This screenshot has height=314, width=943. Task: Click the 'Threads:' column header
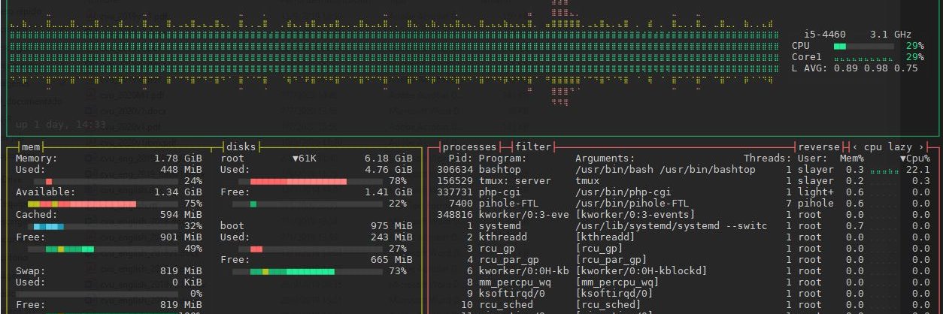[x=768, y=159]
